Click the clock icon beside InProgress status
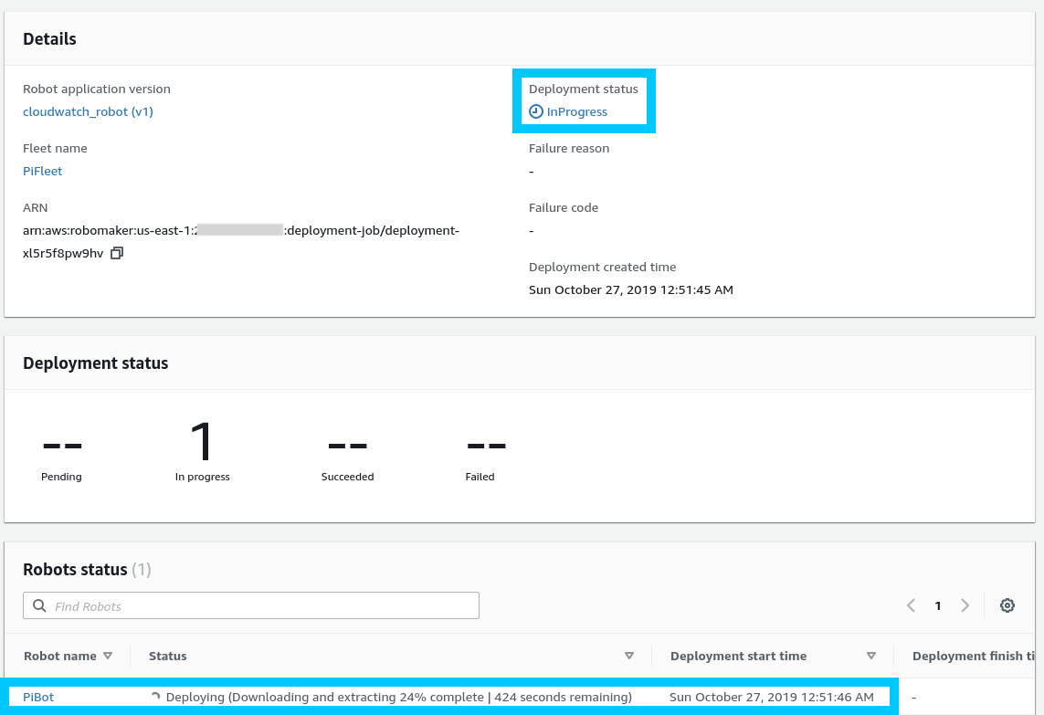The width and height of the screenshot is (1044, 715). point(534,111)
